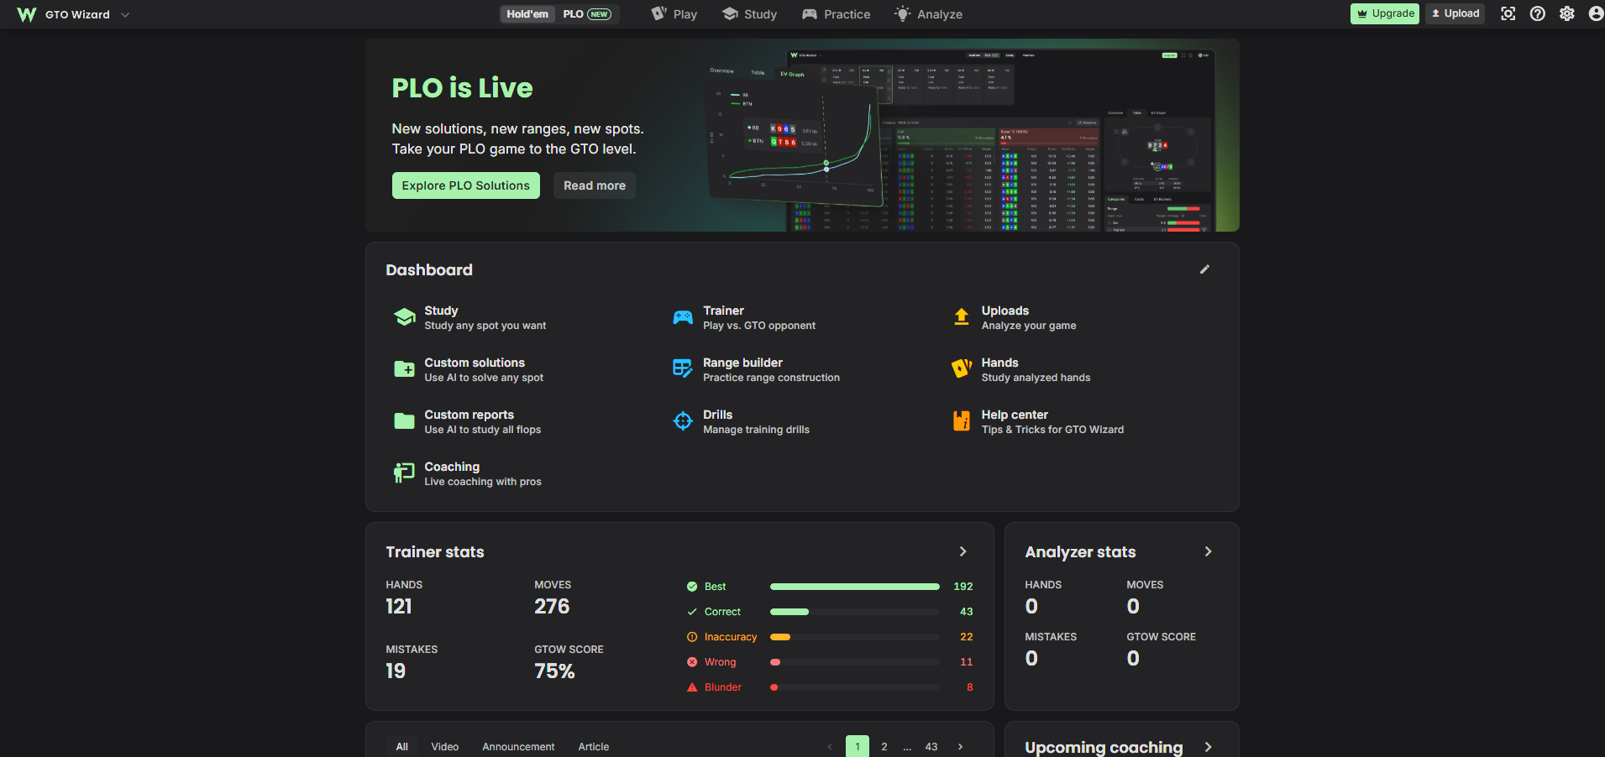
Task: Click the Custom solutions folder-plus icon
Action: [x=405, y=369]
